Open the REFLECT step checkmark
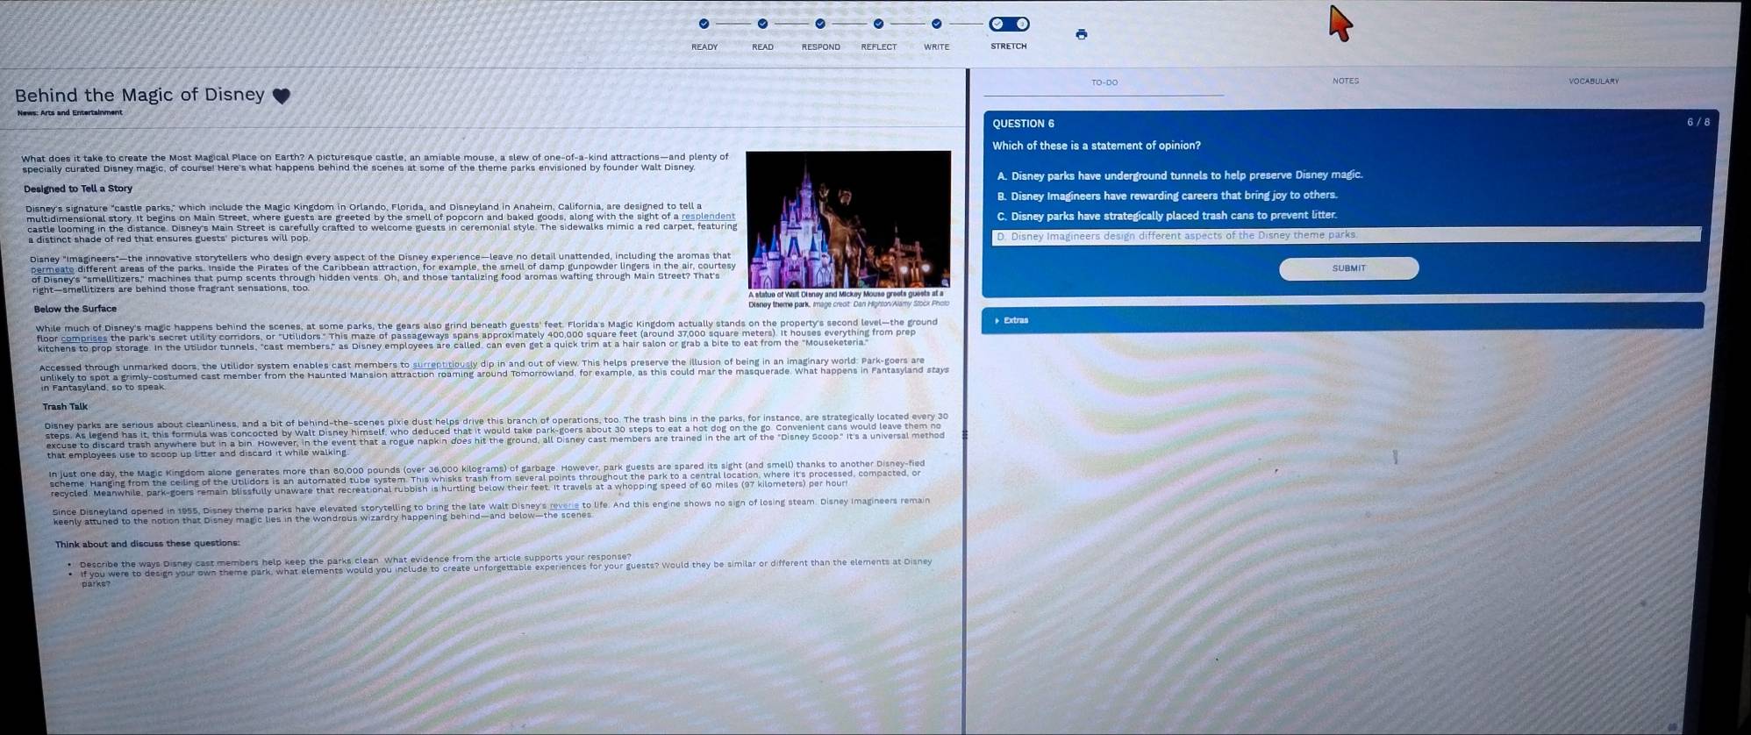This screenshot has width=1751, height=735. coord(878,24)
